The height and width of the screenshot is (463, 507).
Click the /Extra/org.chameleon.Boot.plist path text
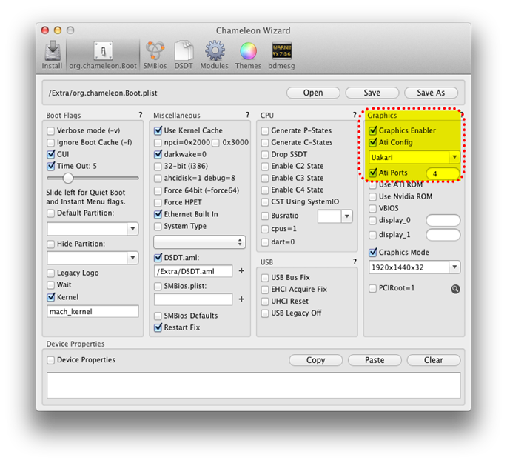(x=103, y=93)
